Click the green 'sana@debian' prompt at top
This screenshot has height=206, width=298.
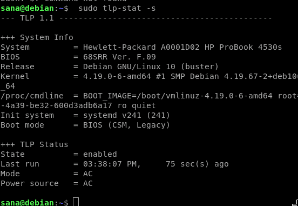point(28,8)
